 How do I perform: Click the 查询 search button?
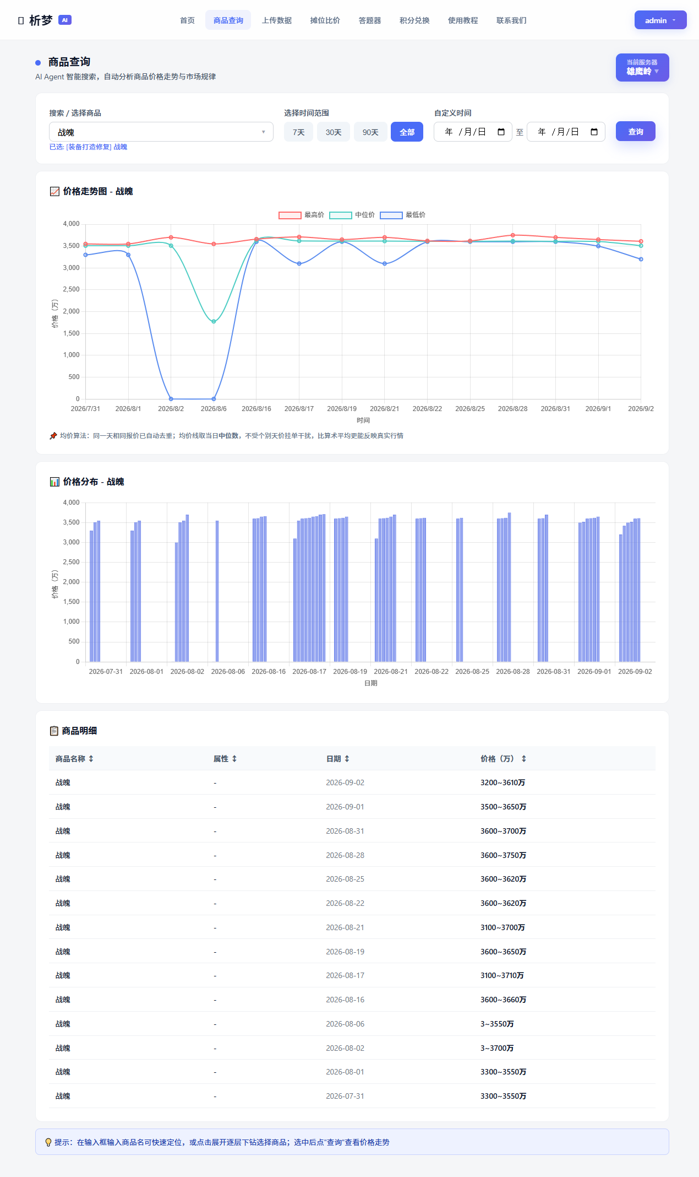click(636, 131)
